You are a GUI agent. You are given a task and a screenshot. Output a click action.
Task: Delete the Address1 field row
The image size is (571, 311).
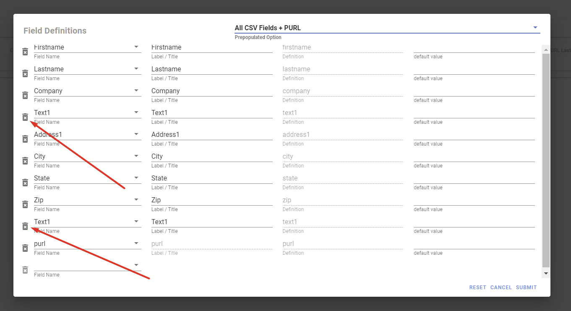tap(25, 139)
